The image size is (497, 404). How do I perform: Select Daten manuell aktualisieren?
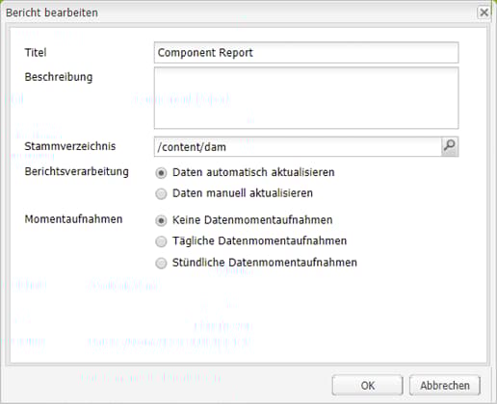coord(161,193)
